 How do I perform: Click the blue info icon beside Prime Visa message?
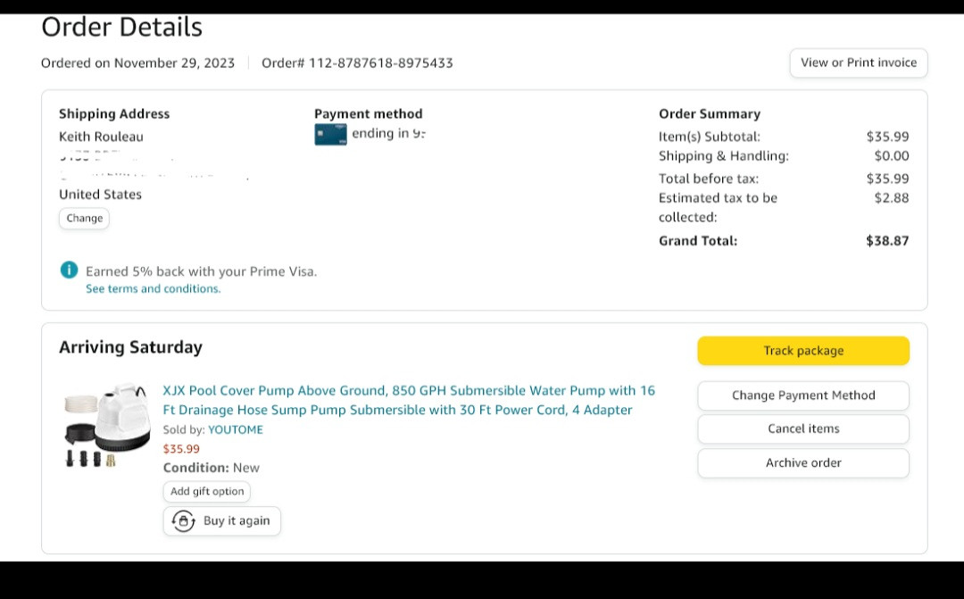pos(69,270)
